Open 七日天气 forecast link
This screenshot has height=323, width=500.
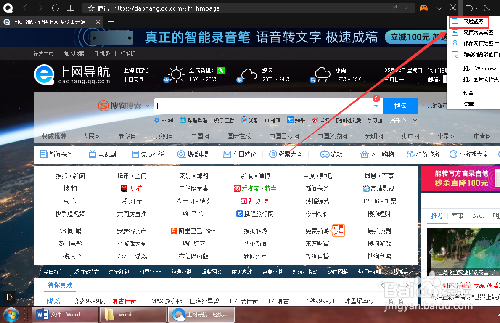pyautogui.click(x=134, y=79)
